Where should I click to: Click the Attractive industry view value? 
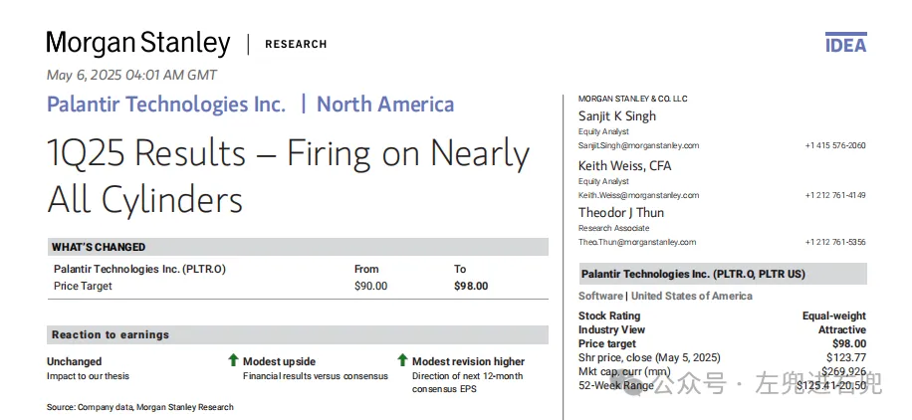click(841, 329)
